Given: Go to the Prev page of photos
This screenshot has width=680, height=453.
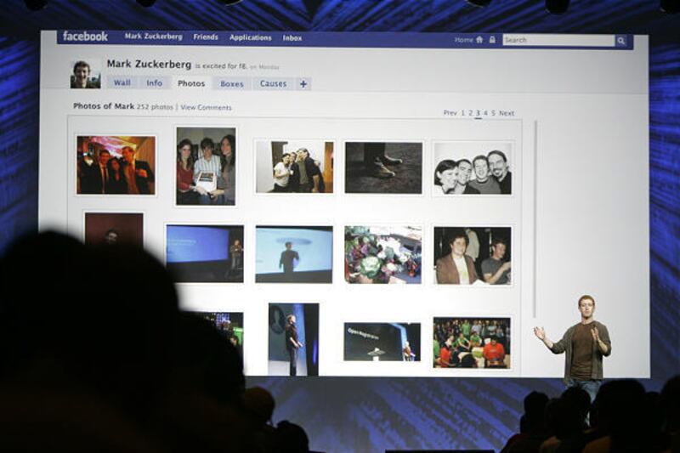Looking at the screenshot, I should pyautogui.click(x=450, y=113).
